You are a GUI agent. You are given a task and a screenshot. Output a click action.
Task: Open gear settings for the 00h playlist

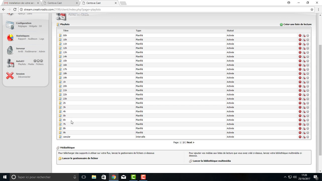point(307,35)
